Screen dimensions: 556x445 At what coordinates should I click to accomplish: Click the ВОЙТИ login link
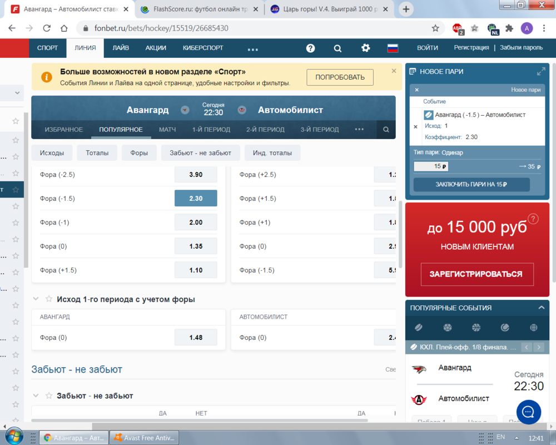click(427, 48)
